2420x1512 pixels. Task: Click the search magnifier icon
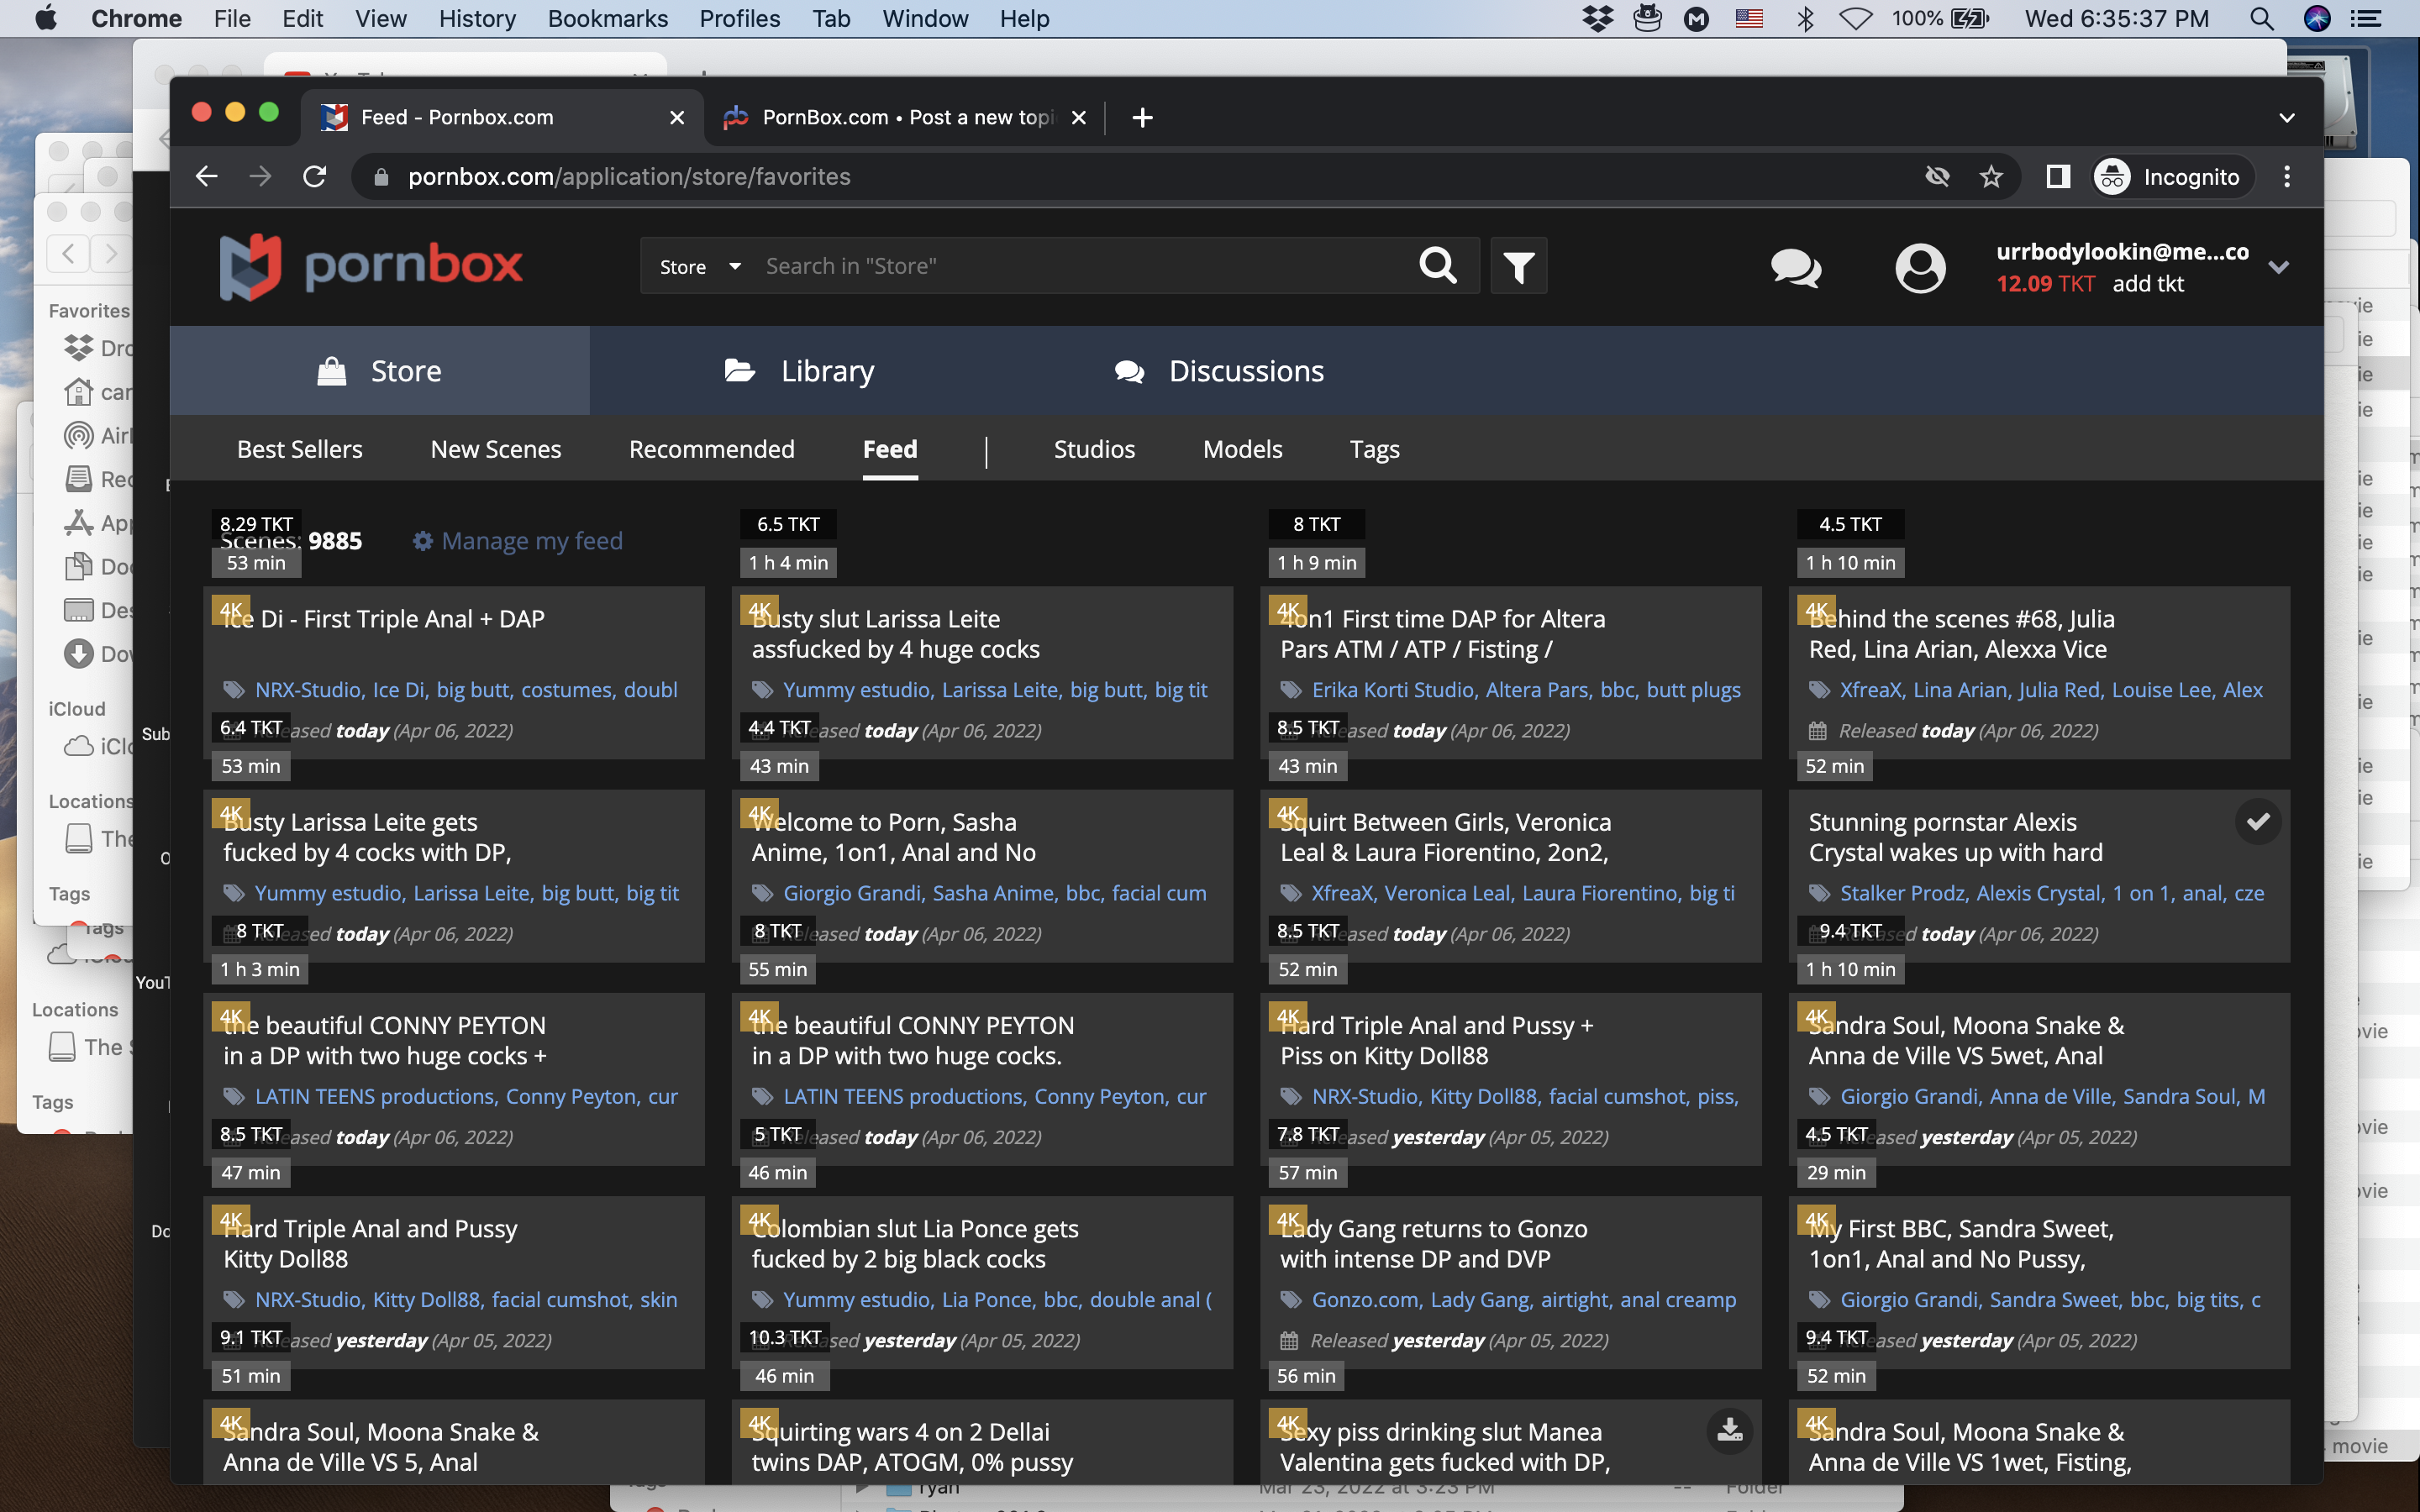click(1437, 266)
